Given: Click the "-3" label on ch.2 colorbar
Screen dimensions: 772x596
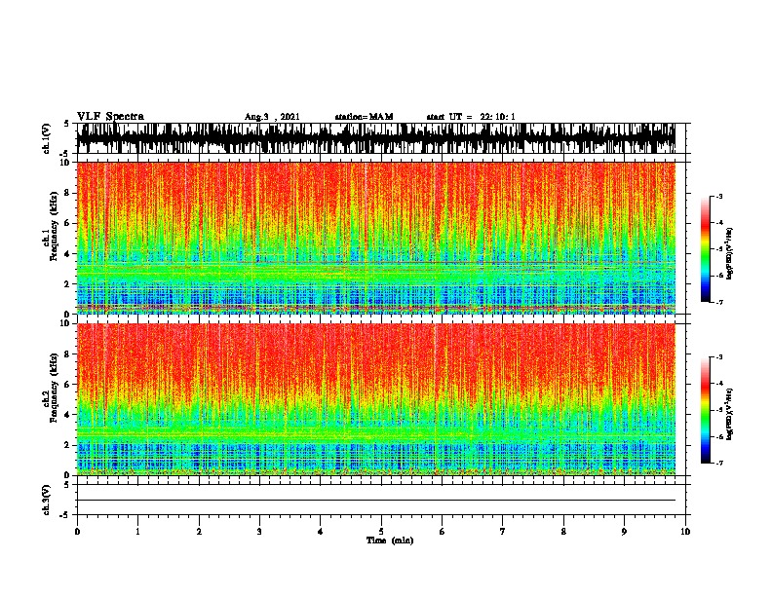Looking at the screenshot, I should [718, 357].
